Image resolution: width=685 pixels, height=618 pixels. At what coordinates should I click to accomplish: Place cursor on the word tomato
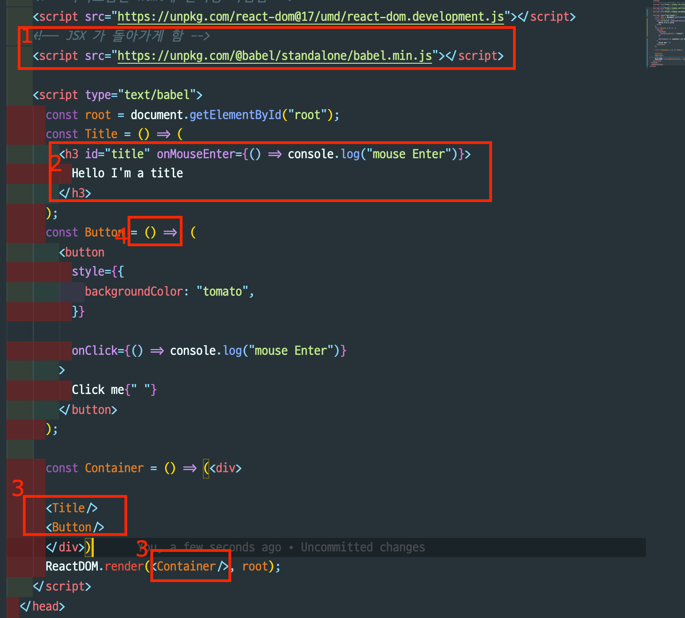pos(223,291)
